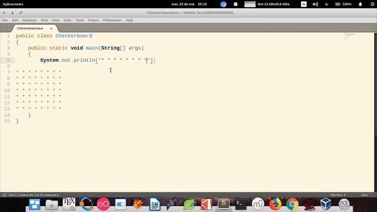Launch Firefox from dock
Viewport: 377px width, 212px height.
pos(275,204)
